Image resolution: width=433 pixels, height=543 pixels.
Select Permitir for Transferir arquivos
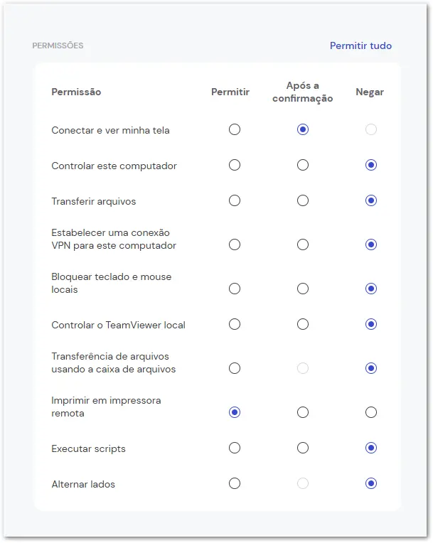(235, 200)
